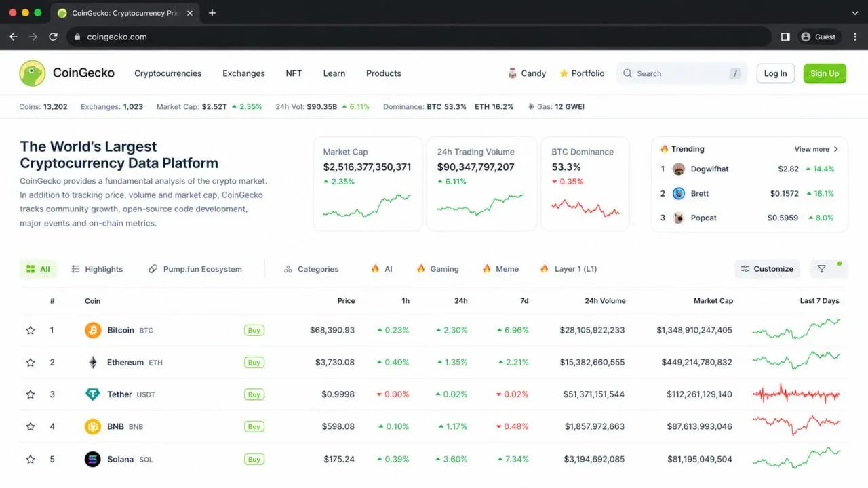The height and width of the screenshot is (488, 868).
Task: Click the green Sign Up button
Action: coord(825,73)
